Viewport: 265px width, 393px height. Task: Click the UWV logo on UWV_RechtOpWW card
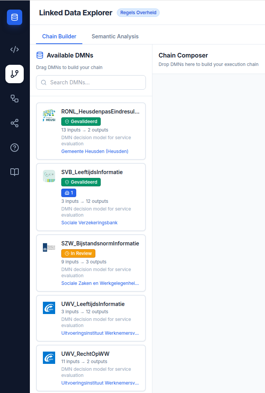[49, 358]
